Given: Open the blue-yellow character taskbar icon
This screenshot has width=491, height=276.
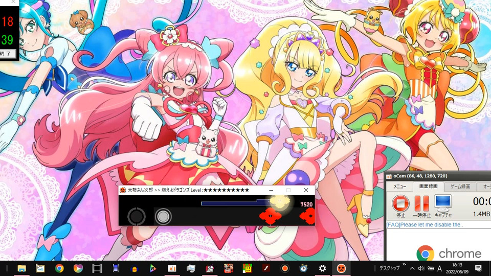Looking at the screenshot, I should tap(135, 268).
